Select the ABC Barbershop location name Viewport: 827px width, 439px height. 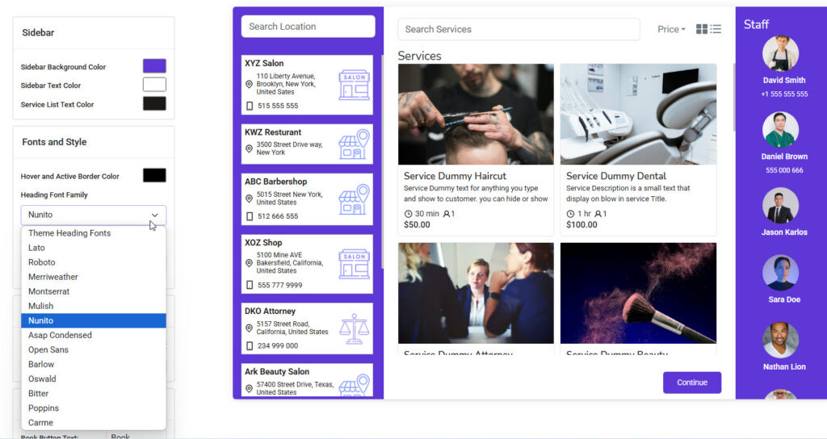pyautogui.click(x=276, y=182)
